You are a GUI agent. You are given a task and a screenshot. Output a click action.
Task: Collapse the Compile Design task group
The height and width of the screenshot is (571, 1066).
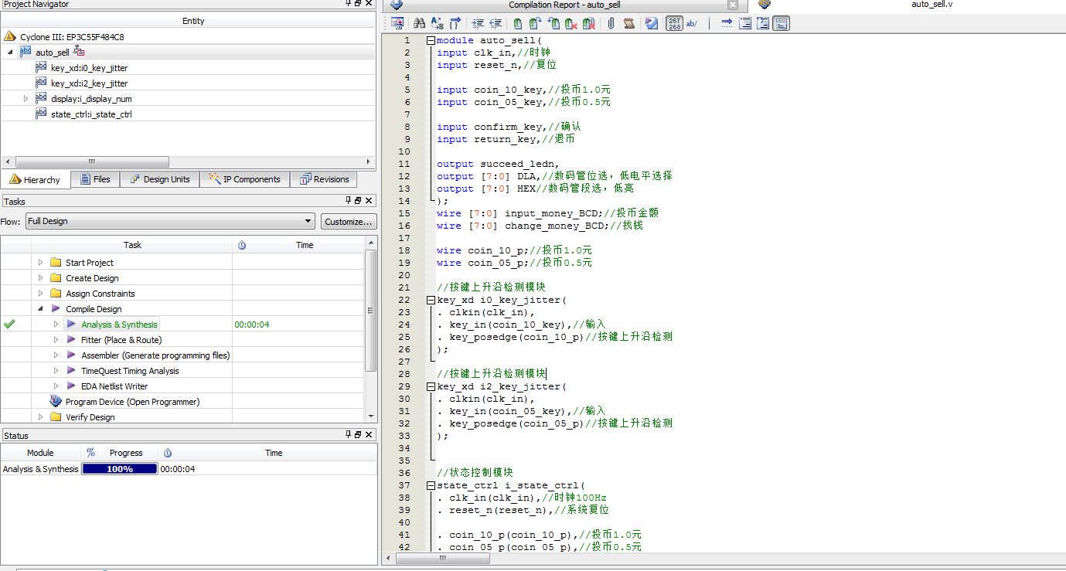[40, 309]
